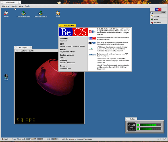The height and width of the screenshot is (142, 168).
Task: Click the 5.3 FPS counter
Action: pos(26,120)
